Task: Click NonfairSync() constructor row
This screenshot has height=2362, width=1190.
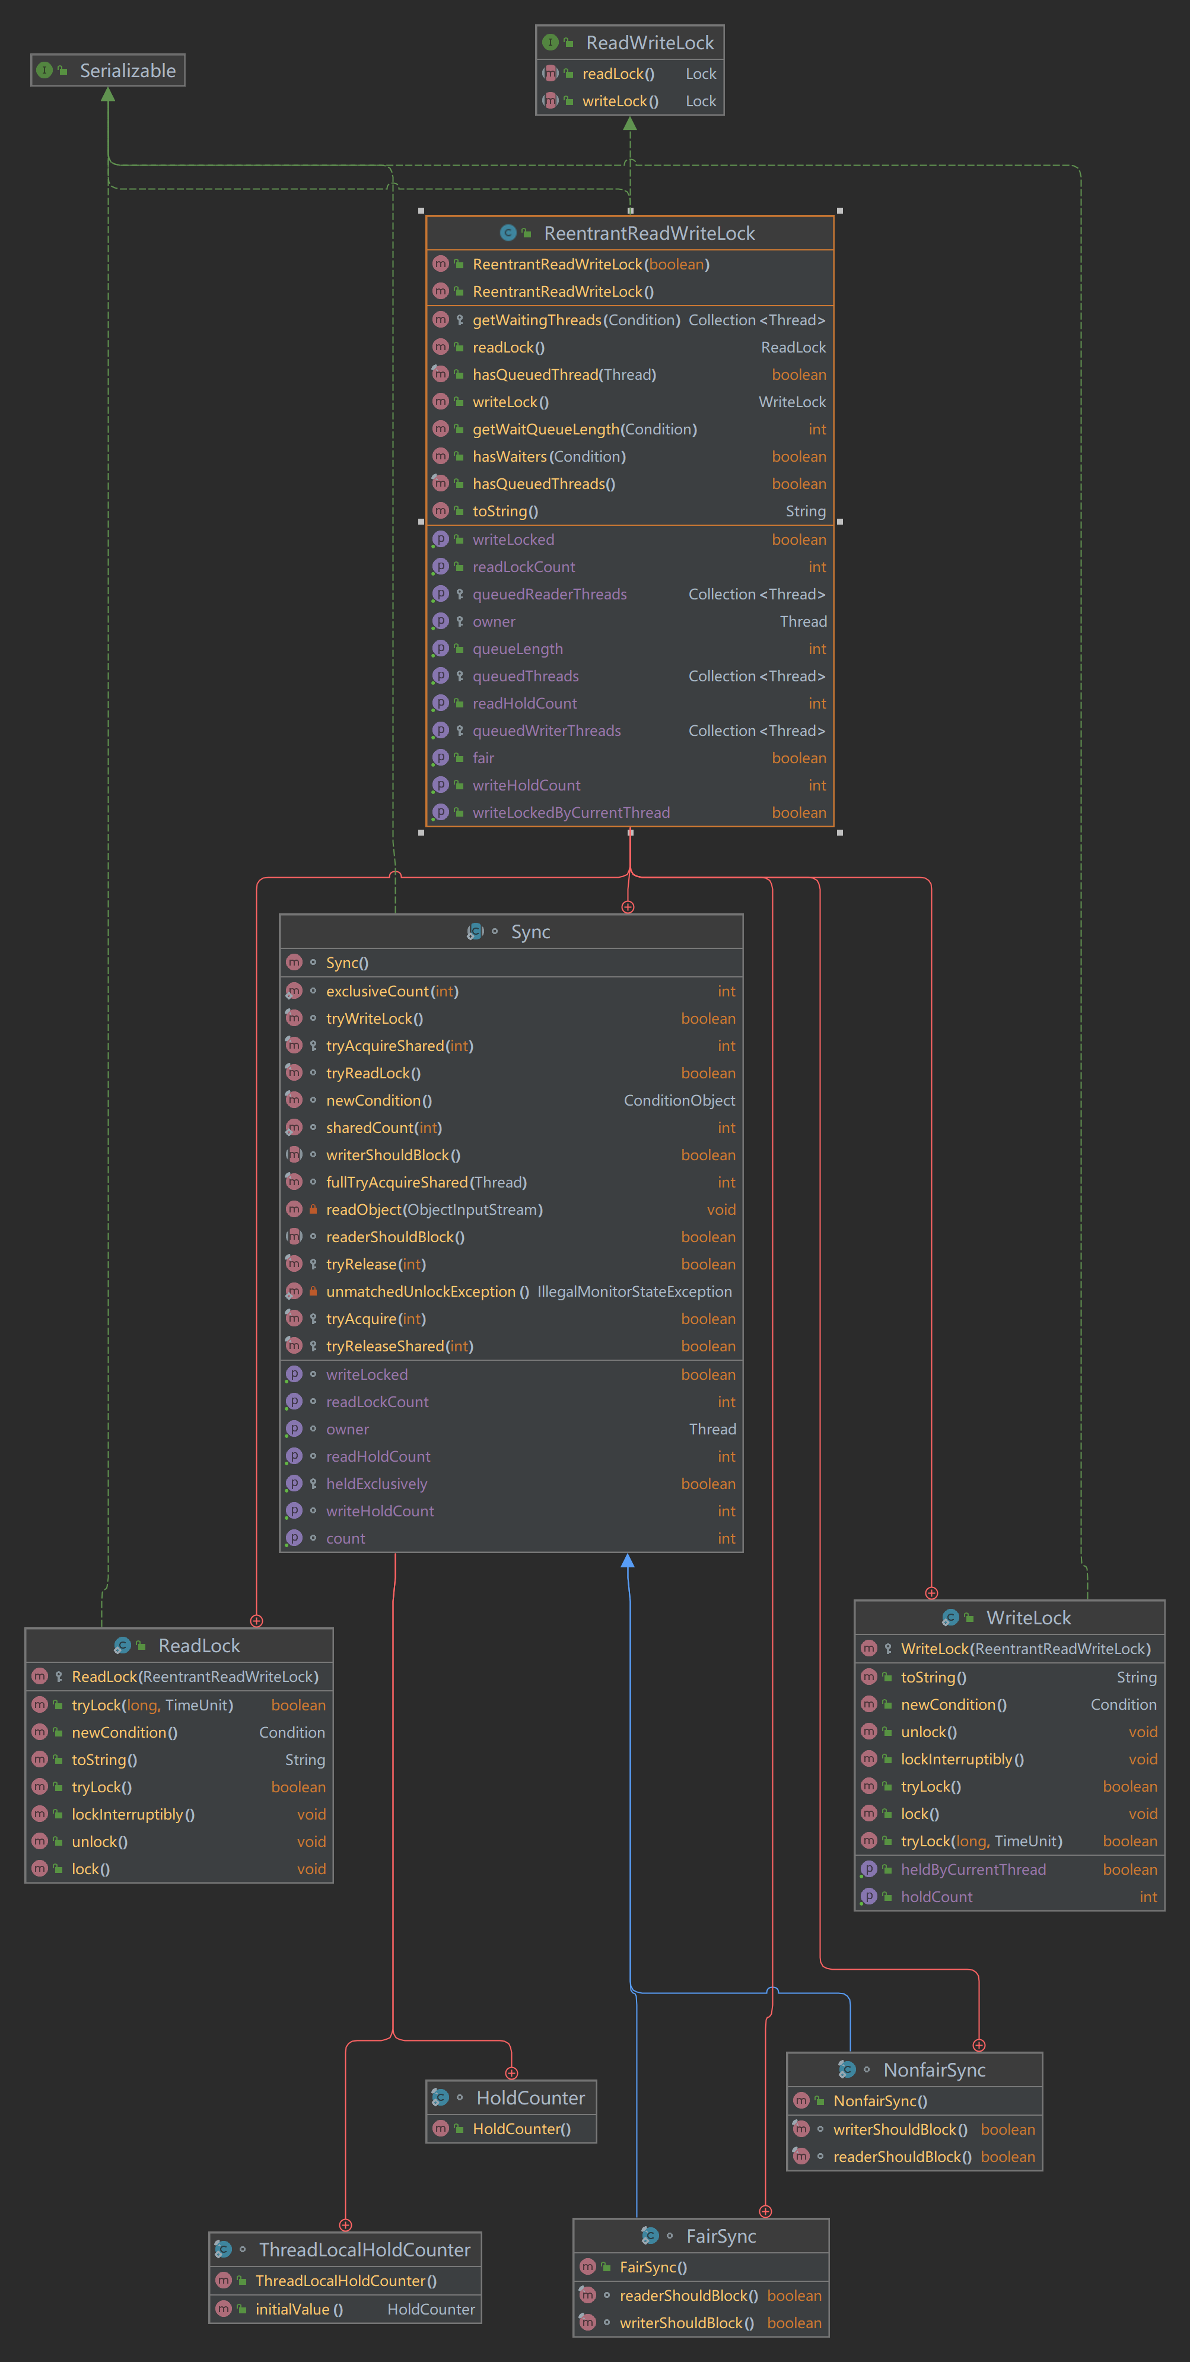Action: pos(914,2101)
